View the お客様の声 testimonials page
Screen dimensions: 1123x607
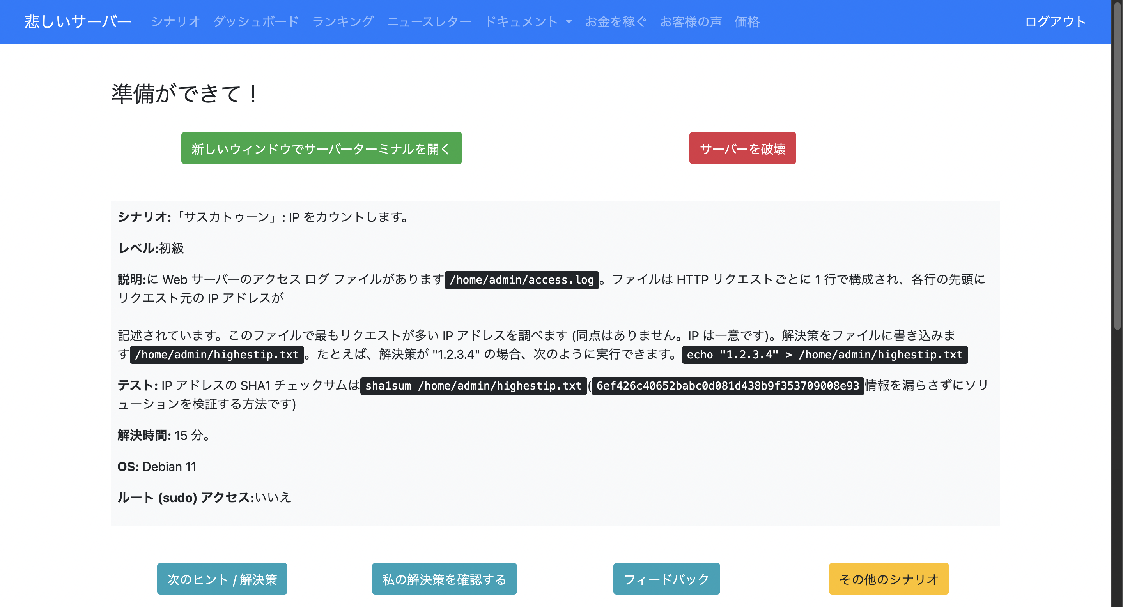pos(691,22)
